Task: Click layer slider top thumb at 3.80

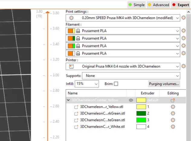Action: pyautogui.click(x=47, y=12)
